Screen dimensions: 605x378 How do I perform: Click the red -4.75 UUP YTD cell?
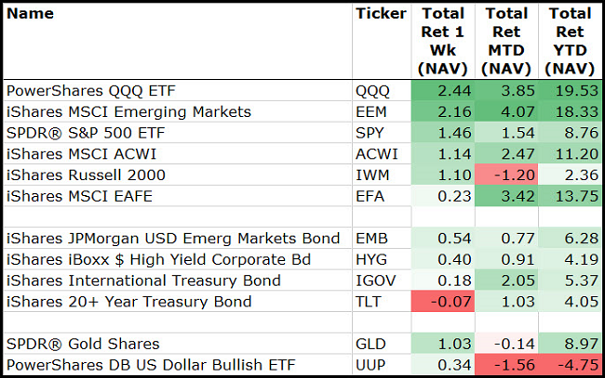pos(570,364)
